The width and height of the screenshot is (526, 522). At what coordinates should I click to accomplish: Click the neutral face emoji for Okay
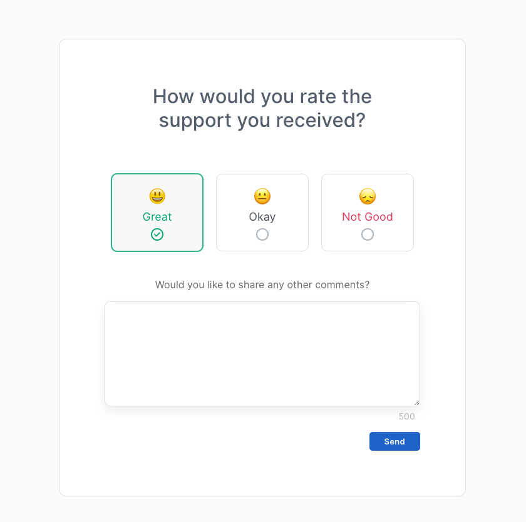click(262, 196)
